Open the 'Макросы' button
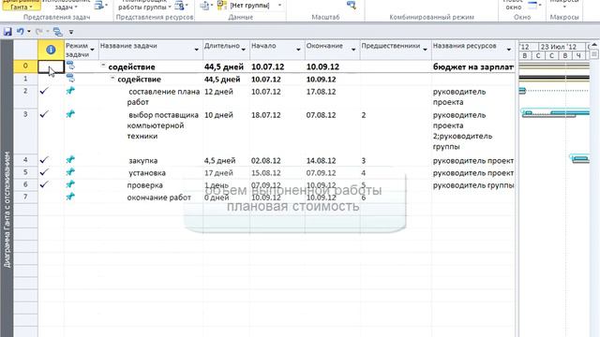600x337 pixels. click(x=564, y=5)
